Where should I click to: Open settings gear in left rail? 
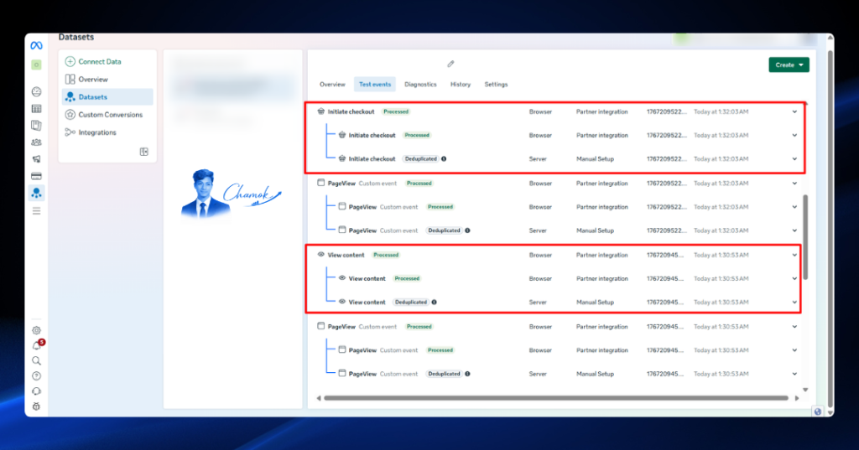tap(36, 330)
